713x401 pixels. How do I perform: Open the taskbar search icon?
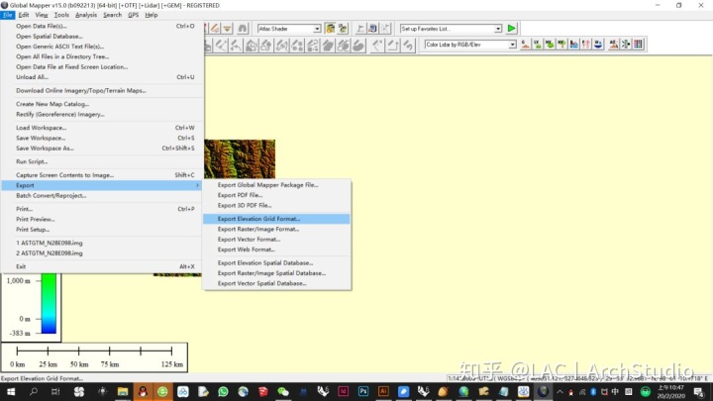coord(34,391)
